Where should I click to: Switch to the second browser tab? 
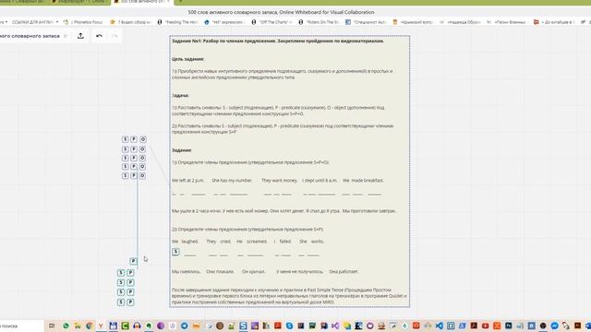click(79, 2)
